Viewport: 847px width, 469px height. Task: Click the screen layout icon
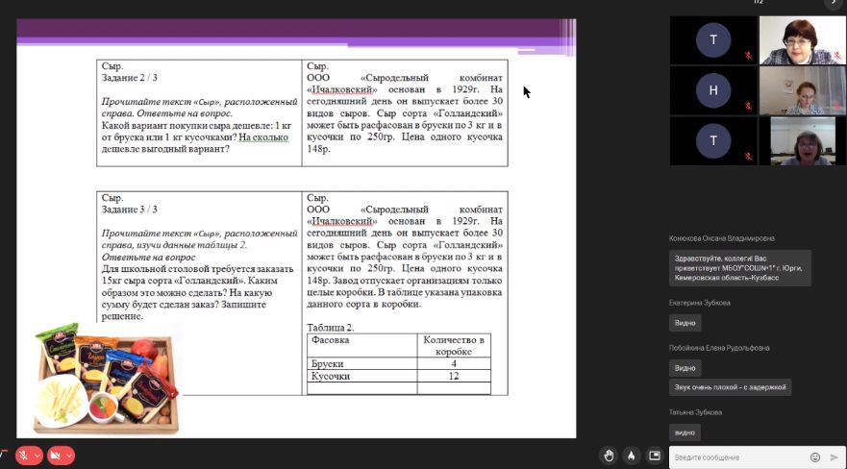point(655,456)
